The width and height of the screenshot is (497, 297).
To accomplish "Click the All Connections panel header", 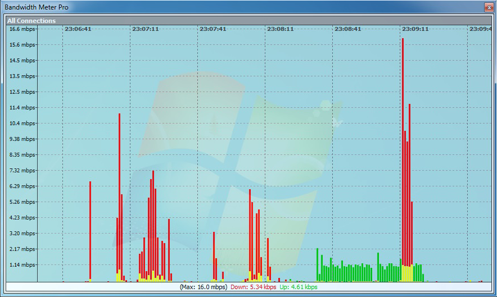I will (x=249, y=21).
